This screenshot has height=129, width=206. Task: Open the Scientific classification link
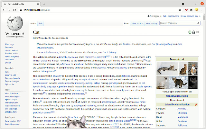[177, 104]
